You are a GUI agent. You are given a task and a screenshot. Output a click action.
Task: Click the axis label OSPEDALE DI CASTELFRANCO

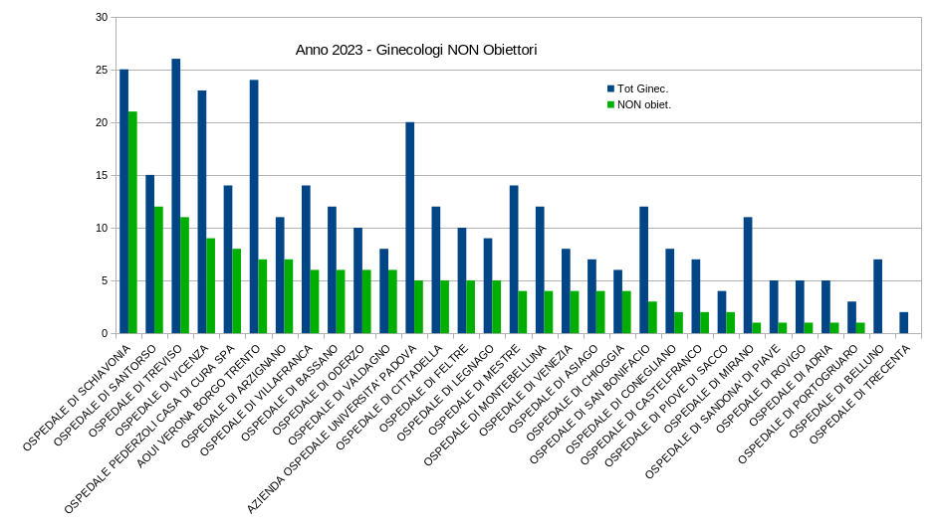(x=640, y=405)
